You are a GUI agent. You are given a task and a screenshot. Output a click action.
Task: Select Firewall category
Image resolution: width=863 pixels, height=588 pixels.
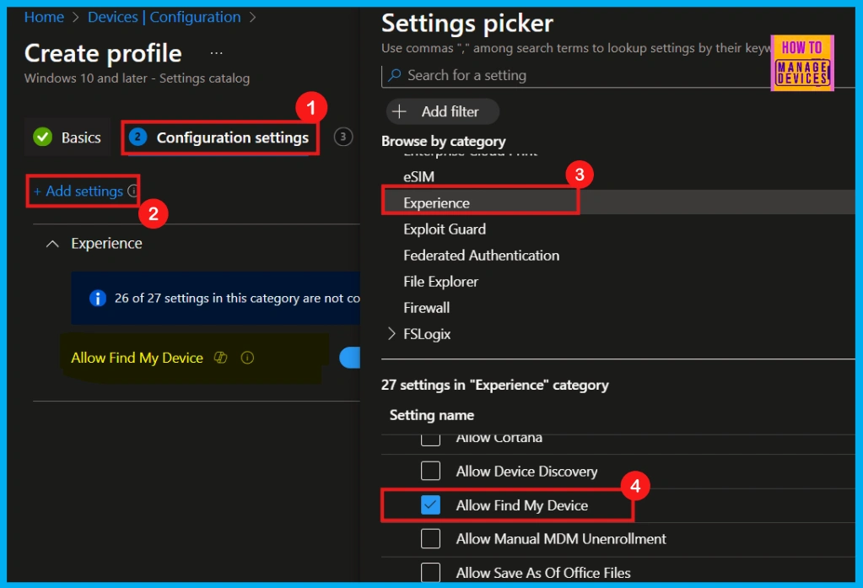click(427, 308)
